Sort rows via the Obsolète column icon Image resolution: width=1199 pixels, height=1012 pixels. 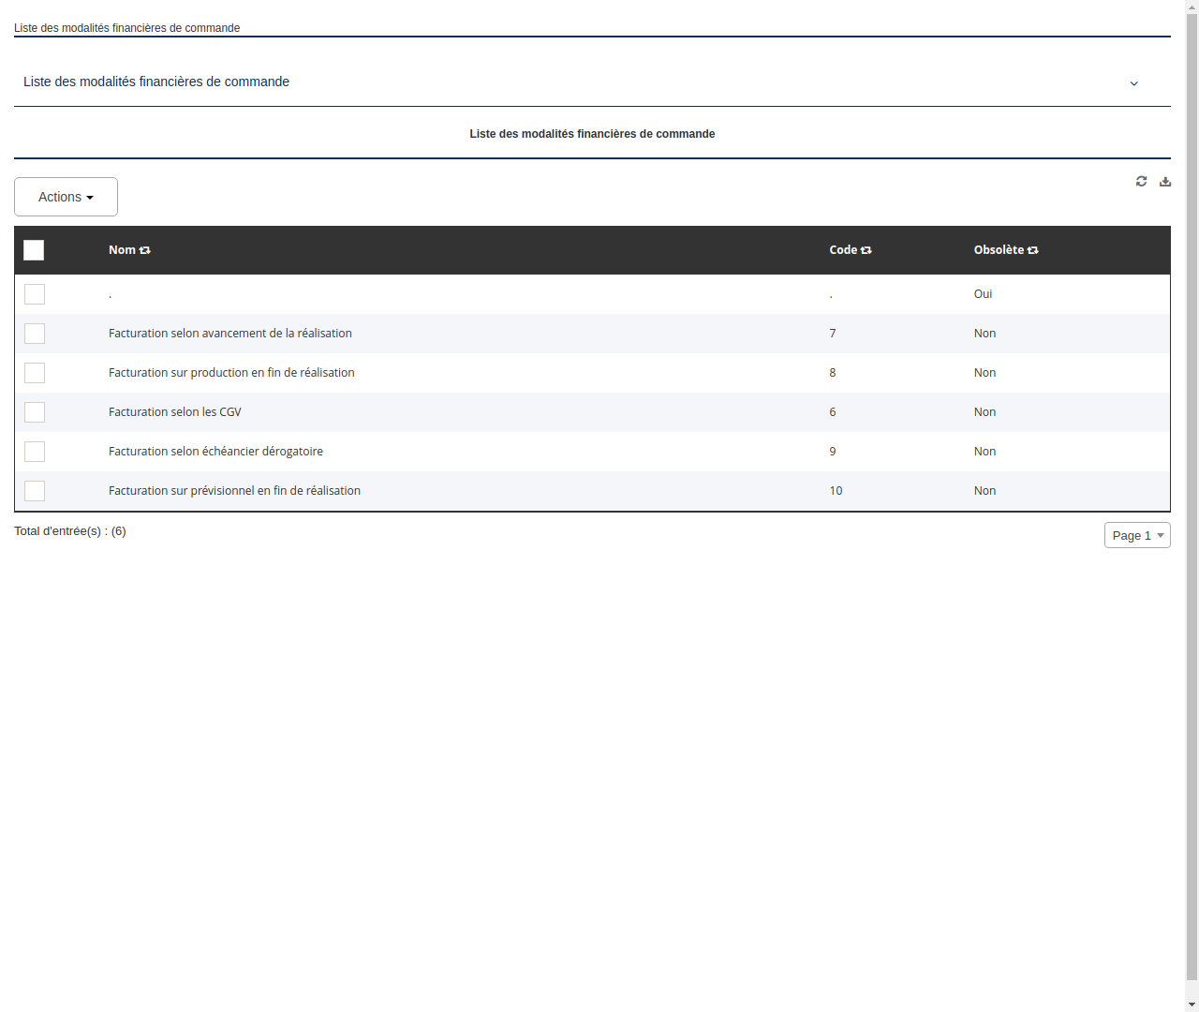[1032, 249]
